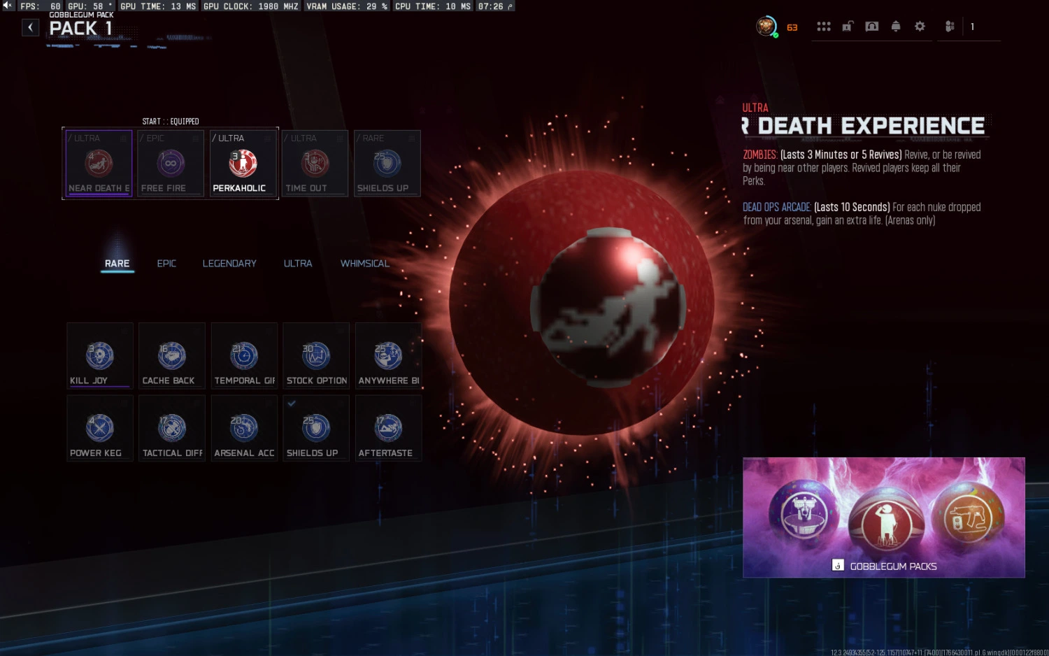Open the party members icon
This screenshot has width=1049, height=656.
pos(950,27)
